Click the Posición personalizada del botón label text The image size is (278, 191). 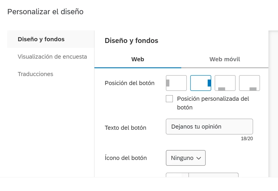[x=213, y=103]
